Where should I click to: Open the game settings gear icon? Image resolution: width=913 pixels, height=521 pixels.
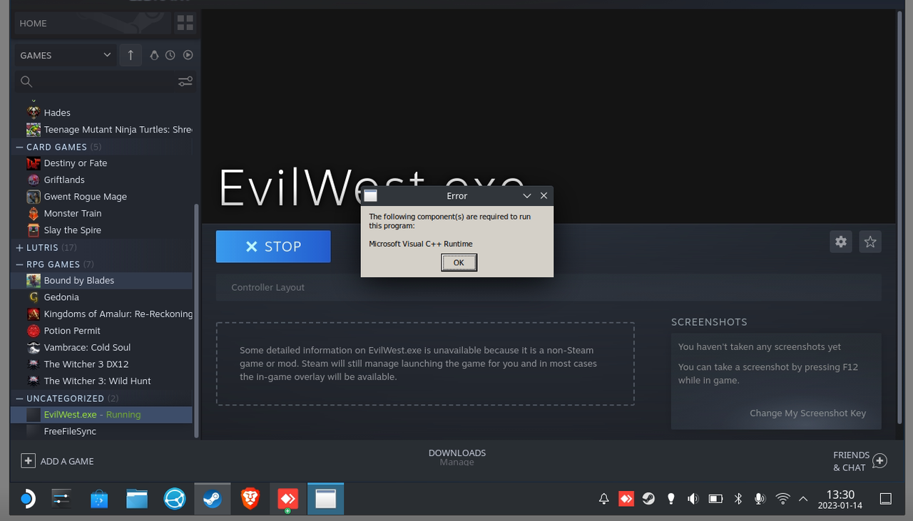[x=841, y=242]
